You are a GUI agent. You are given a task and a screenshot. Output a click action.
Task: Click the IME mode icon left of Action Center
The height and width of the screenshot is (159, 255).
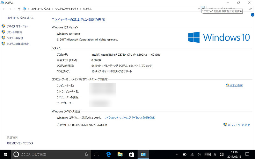coord(222,154)
